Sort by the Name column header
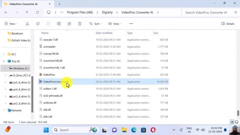 (x=45, y=33)
